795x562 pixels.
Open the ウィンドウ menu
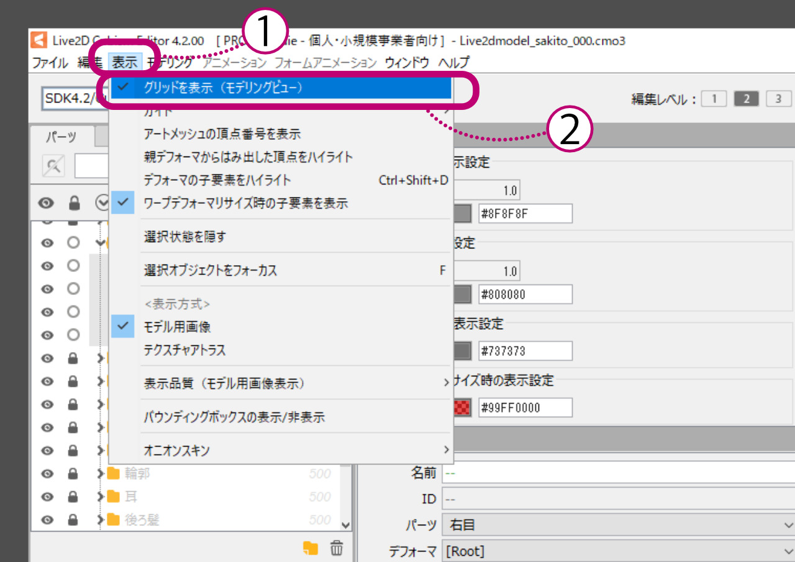tap(407, 63)
